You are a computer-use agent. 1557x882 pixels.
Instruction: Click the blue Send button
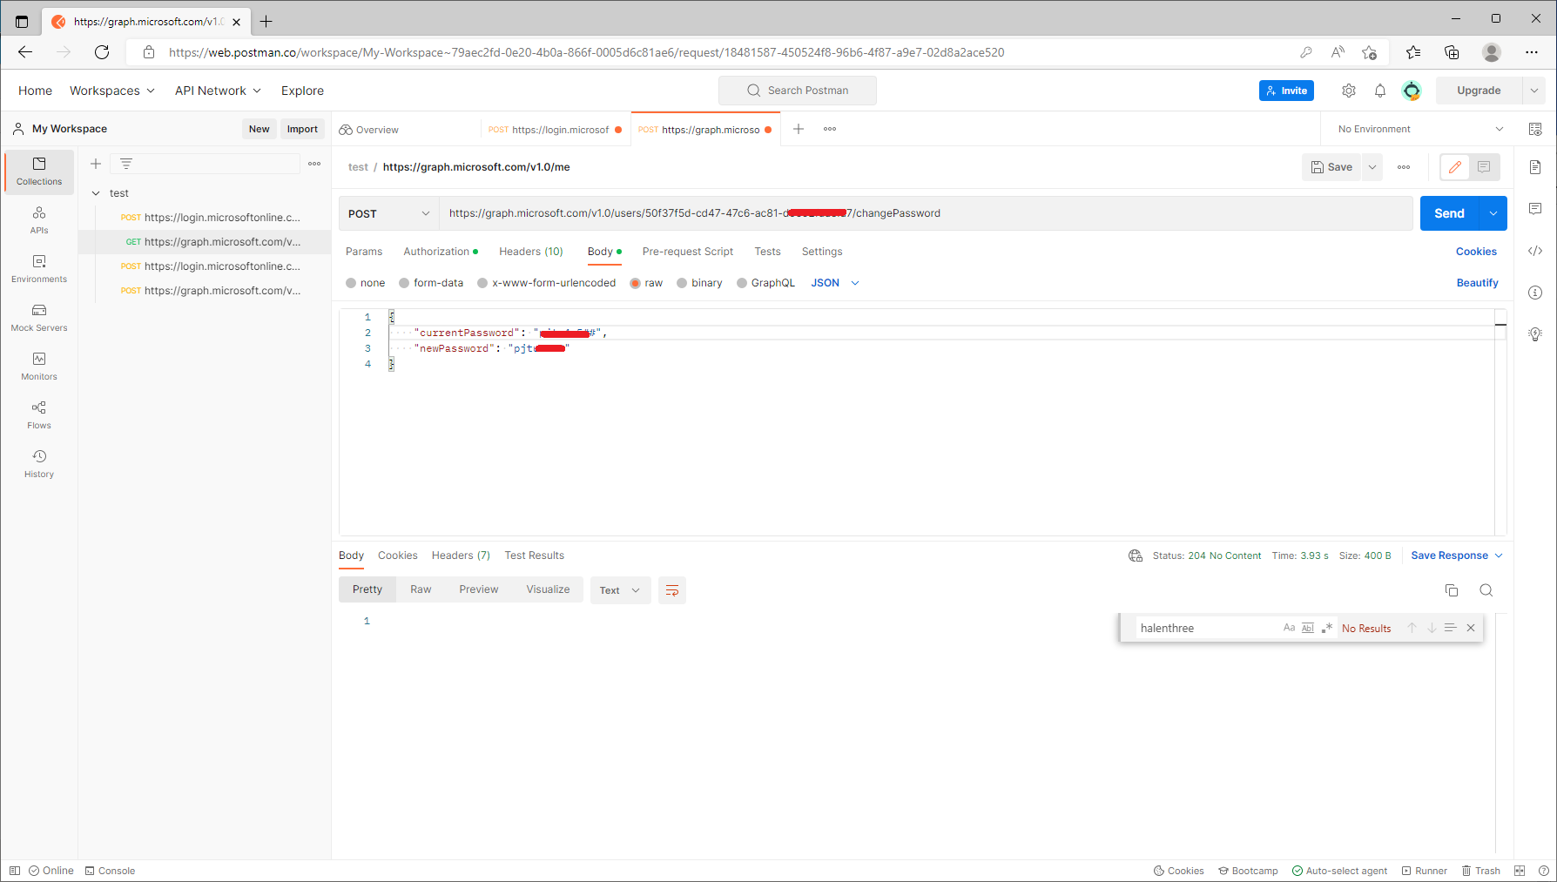click(x=1450, y=213)
